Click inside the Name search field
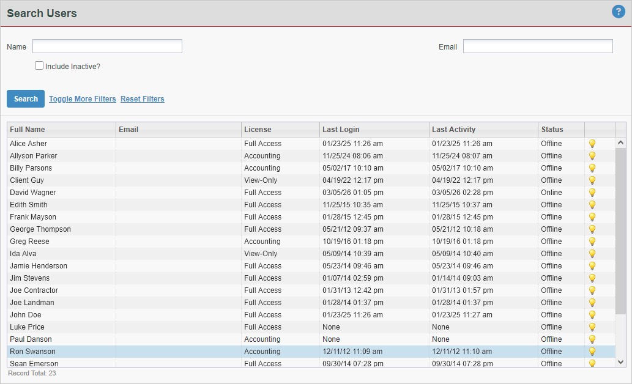 [x=107, y=46]
